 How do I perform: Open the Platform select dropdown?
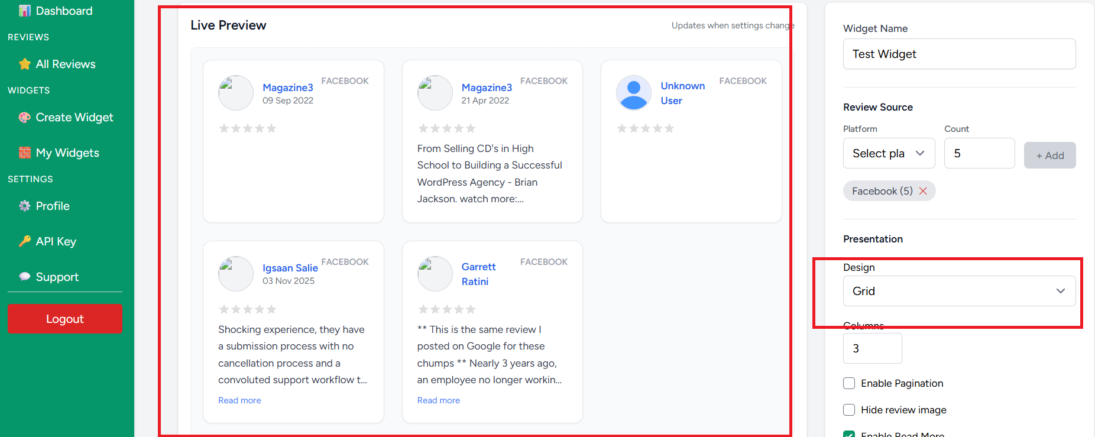(x=889, y=153)
